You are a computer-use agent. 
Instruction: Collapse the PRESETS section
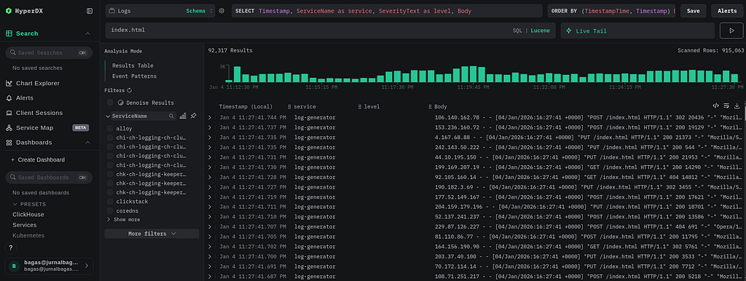(x=29, y=204)
